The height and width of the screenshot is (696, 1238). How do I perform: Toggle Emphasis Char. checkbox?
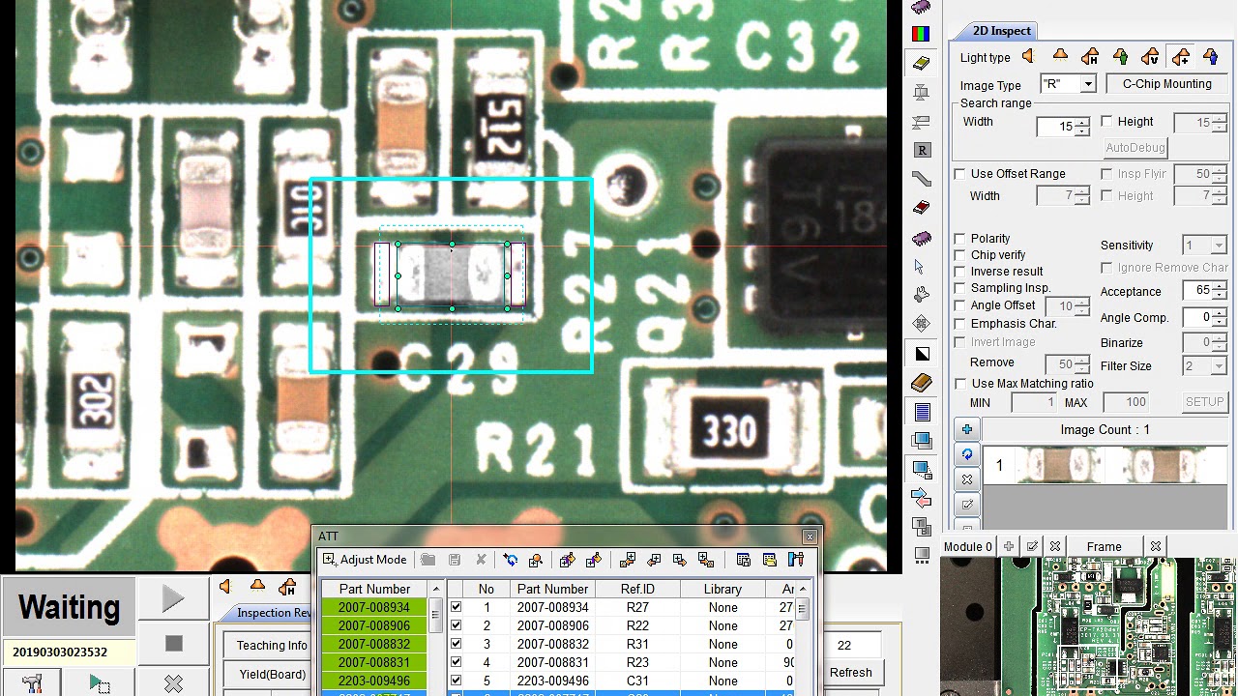[x=959, y=324]
